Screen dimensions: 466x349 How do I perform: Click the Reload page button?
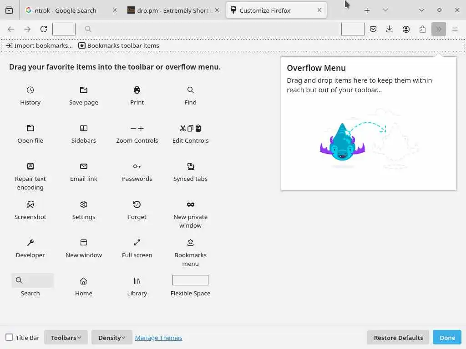pos(44,29)
